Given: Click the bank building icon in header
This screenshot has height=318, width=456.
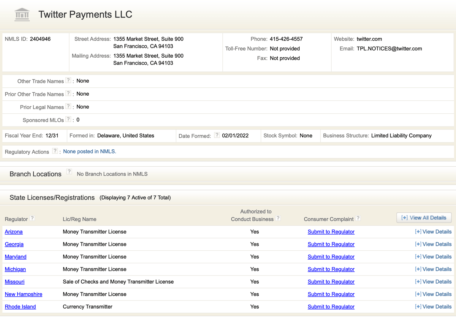Looking at the screenshot, I should (x=22, y=15).
